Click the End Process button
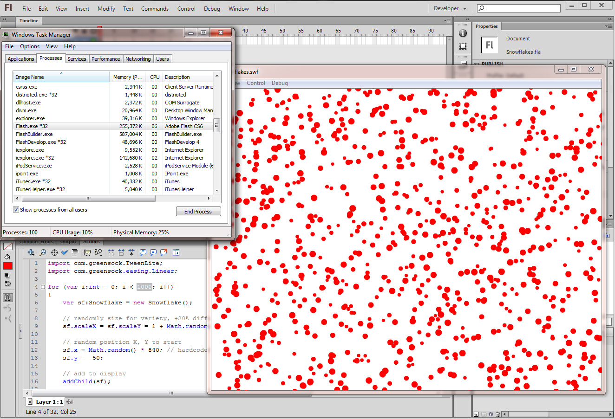 (x=198, y=212)
